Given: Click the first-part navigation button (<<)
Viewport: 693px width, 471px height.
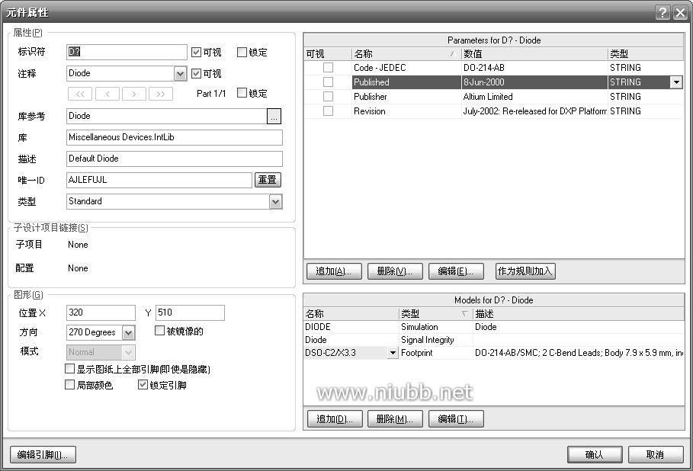Looking at the screenshot, I should [x=80, y=94].
